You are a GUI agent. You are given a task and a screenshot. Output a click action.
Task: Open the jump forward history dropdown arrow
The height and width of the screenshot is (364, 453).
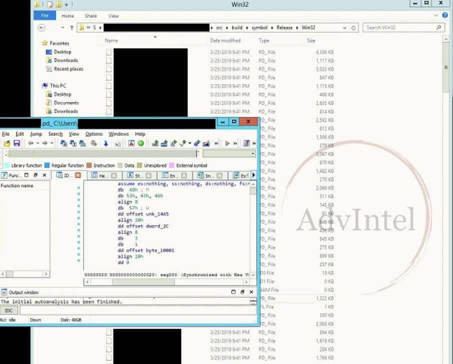coord(51,143)
